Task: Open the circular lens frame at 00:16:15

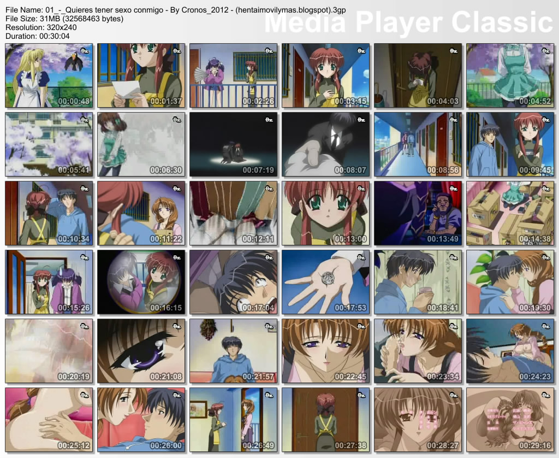Action: tap(141, 282)
